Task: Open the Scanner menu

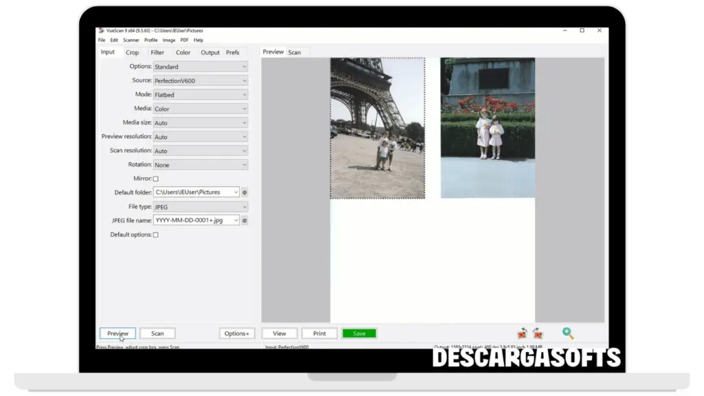Action: (131, 41)
